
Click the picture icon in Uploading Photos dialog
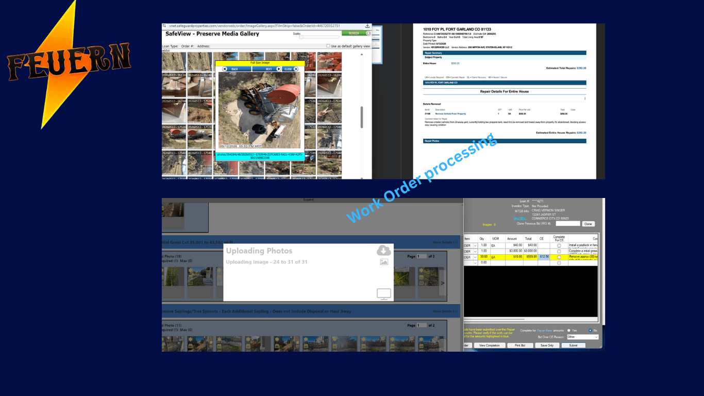click(383, 262)
